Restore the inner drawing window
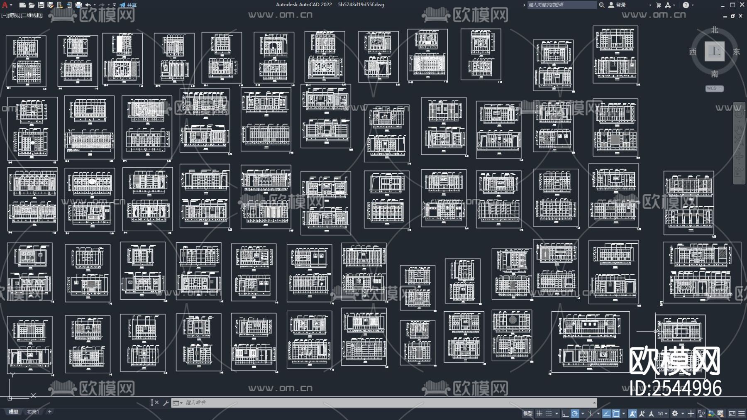The width and height of the screenshot is (747, 420). point(733,16)
